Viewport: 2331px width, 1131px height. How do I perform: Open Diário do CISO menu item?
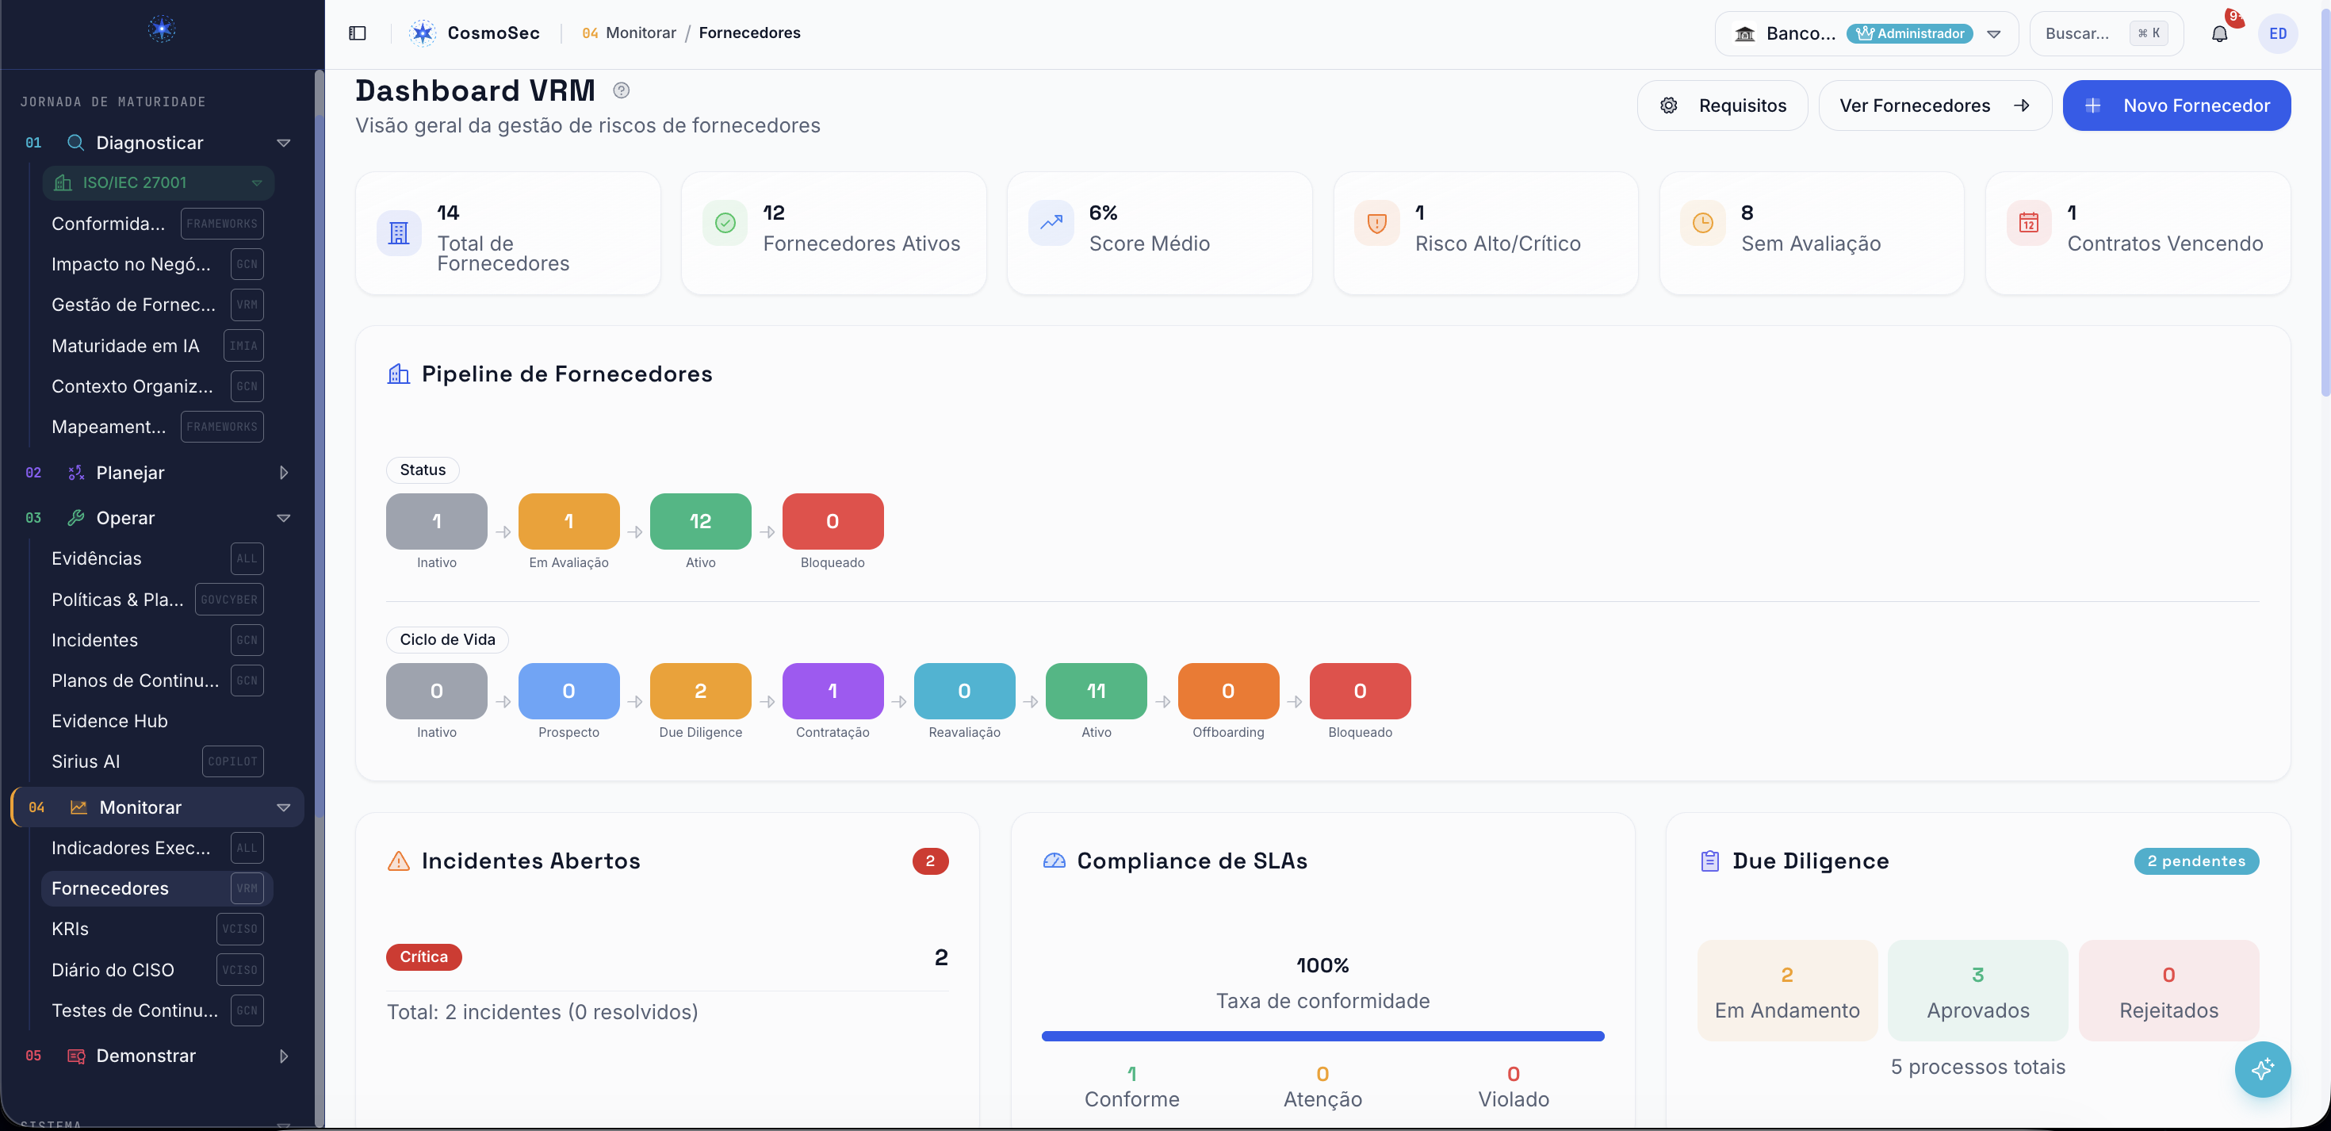coord(158,970)
